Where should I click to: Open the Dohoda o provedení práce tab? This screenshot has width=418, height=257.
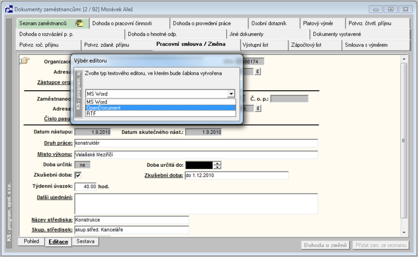pyautogui.click(x=208, y=23)
